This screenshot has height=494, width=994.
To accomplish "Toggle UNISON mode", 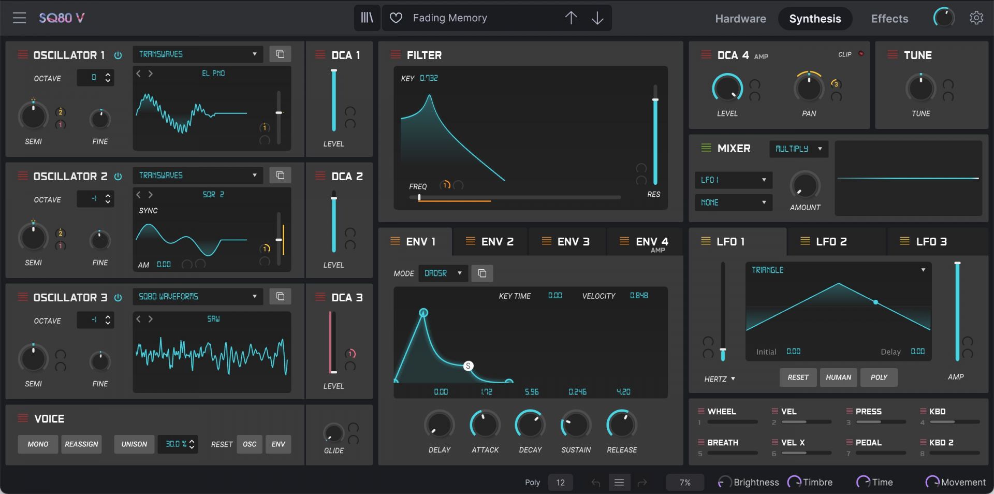I will tap(134, 444).
